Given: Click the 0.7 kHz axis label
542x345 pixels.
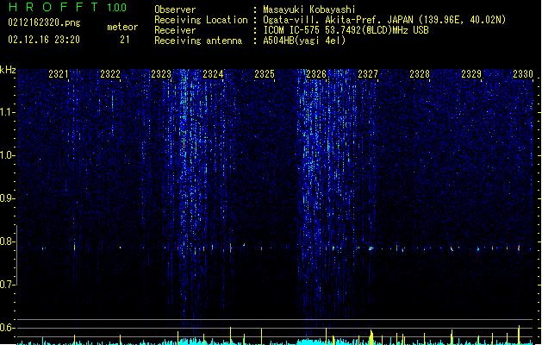Looking at the screenshot, I should [7, 285].
